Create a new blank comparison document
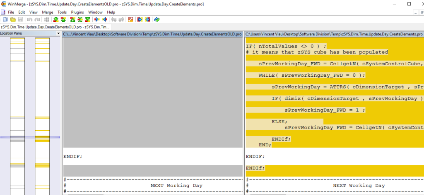Viewport: 424px width, 195px height. point(5,19)
